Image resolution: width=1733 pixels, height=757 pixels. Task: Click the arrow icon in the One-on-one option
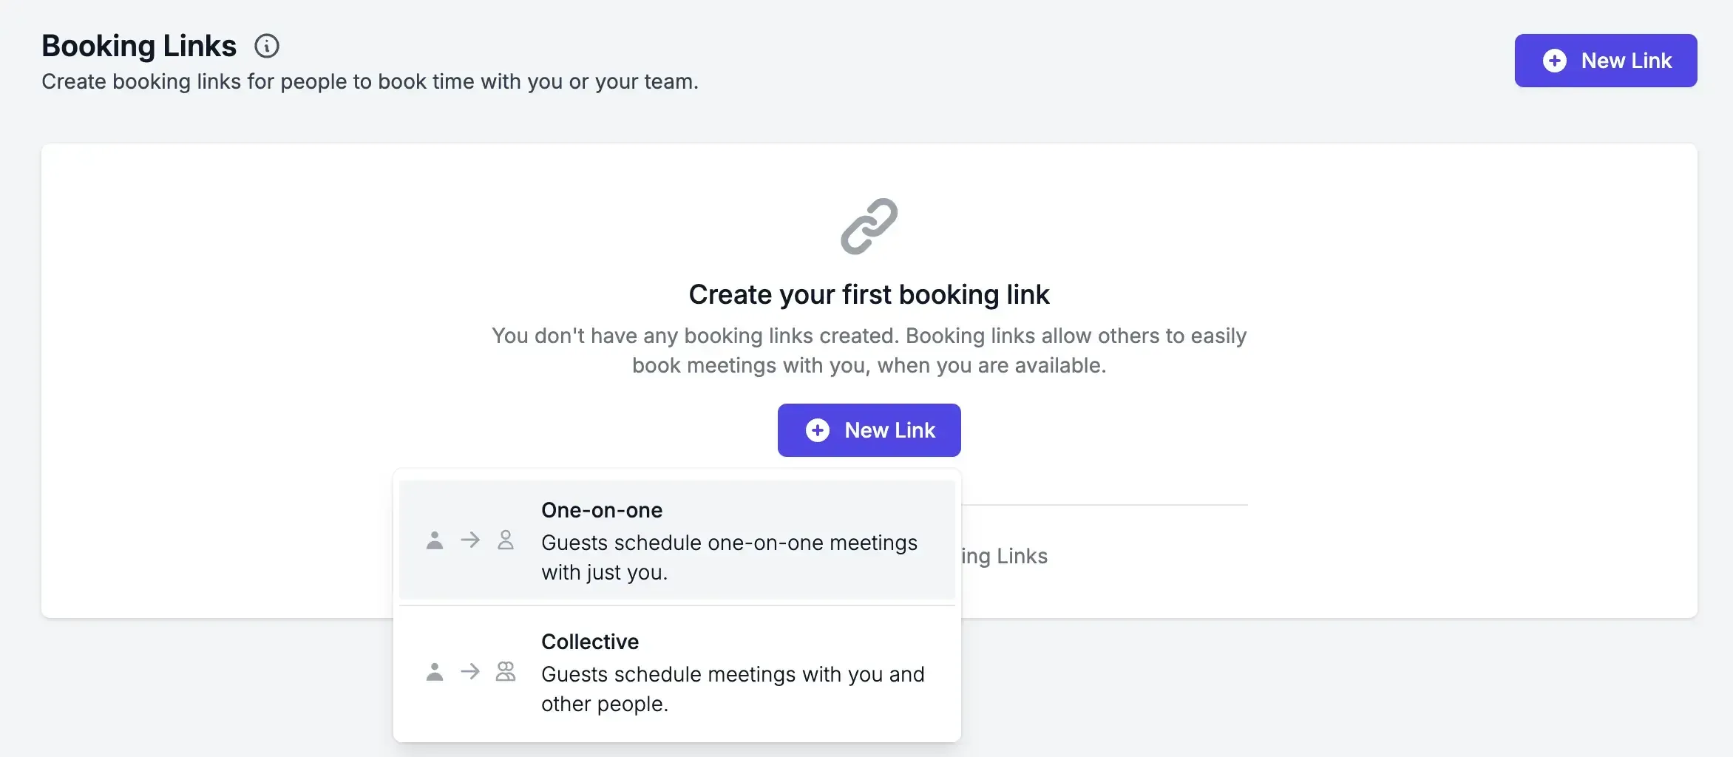tap(471, 540)
